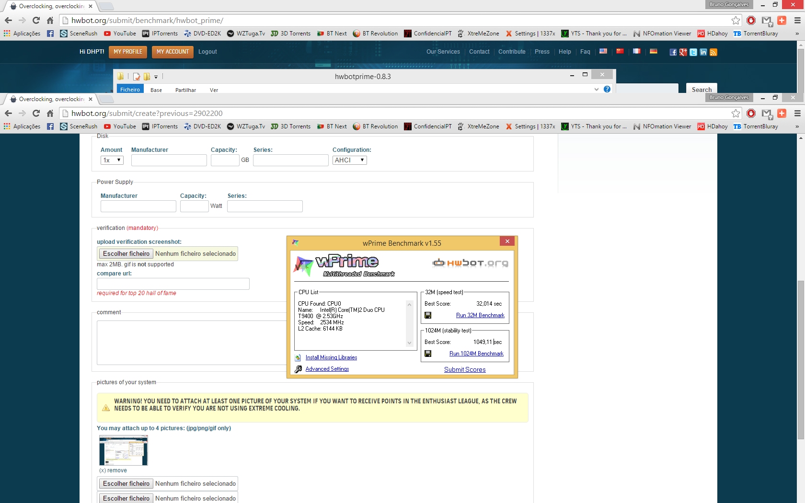Open the Disk Configuration AHCI dropdown
This screenshot has height=503, width=805.
[350, 160]
